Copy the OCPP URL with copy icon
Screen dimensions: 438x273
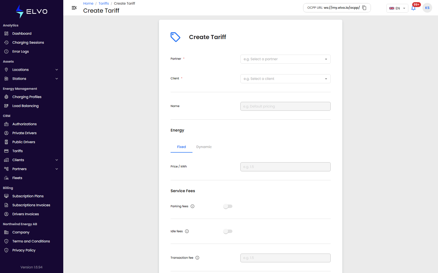(364, 8)
